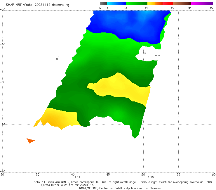Click the isolated orange triangle wind patch
The image size is (216, 190).
click(30, 141)
